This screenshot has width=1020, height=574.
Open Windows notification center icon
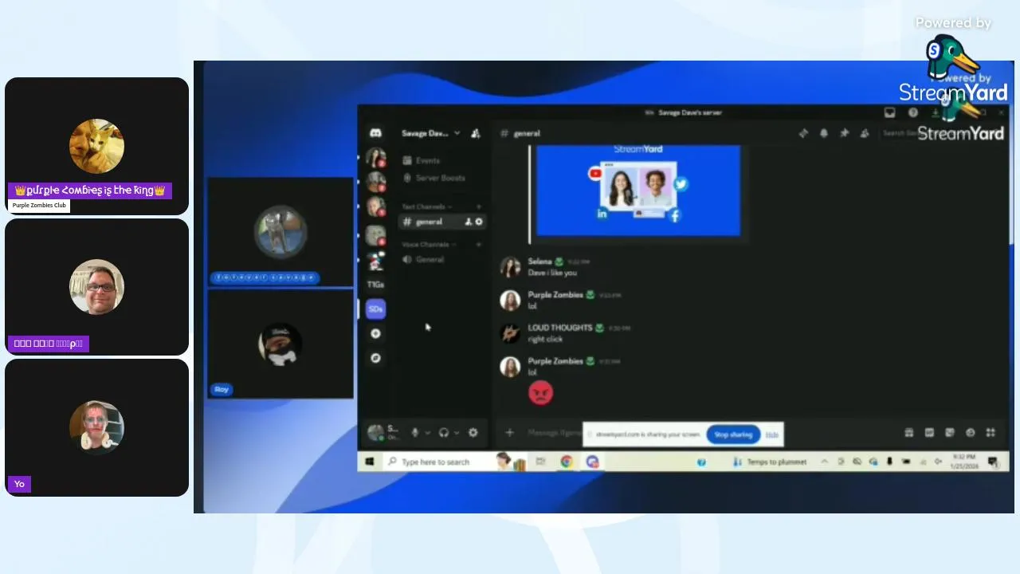click(993, 462)
